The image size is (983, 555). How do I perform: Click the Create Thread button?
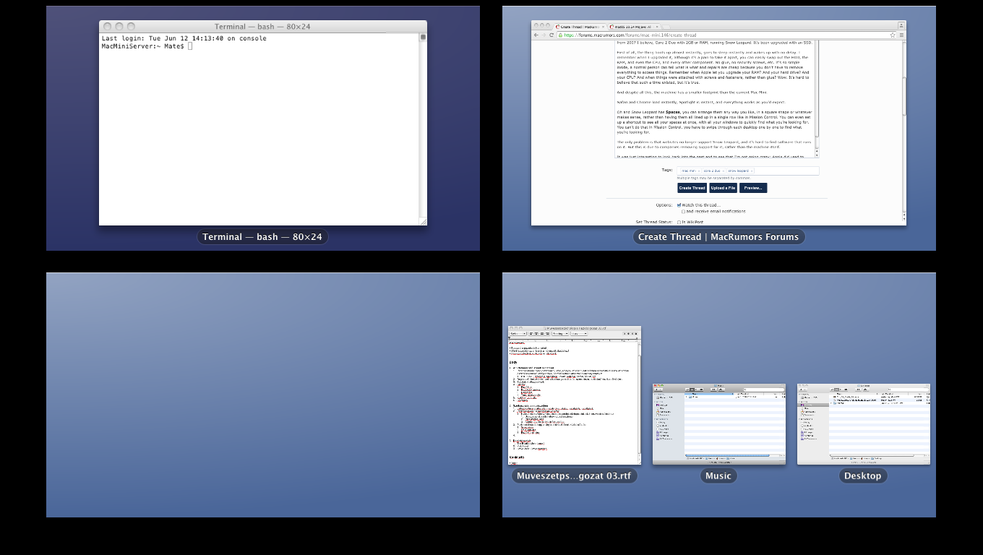(x=692, y=188)
